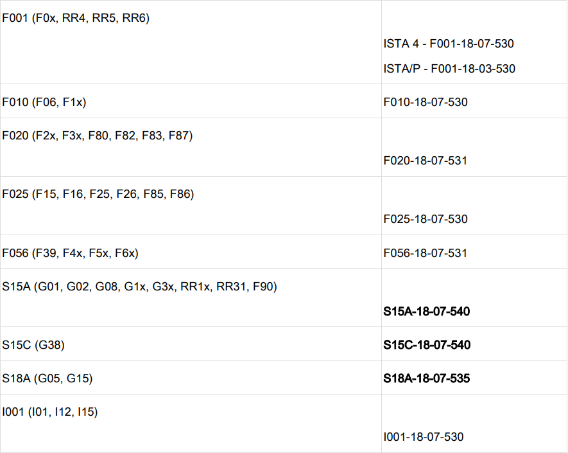Click the S15C (G38) cell
The image size is (568, 453).
click(x=33, y=345)
